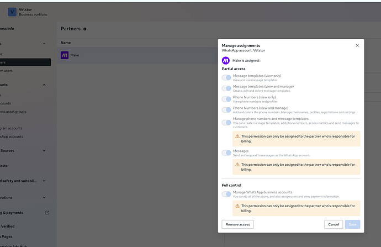Click the warning icon under Manage WhatsApp business accounts
Screen dimensions: 381x247
pos(237,206)
